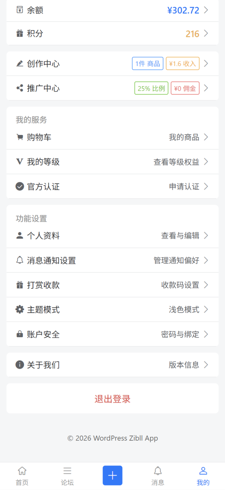Click the gift icon beside 积分
The image size is (225, 490).
click(x=20, y=33)
